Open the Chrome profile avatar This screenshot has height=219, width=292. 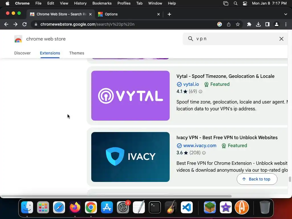pyautogui.click(x=277, y=25)
